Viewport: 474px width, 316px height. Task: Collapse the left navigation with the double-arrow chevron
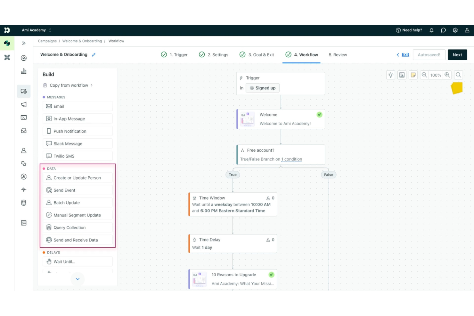click(x=23, y=43)
